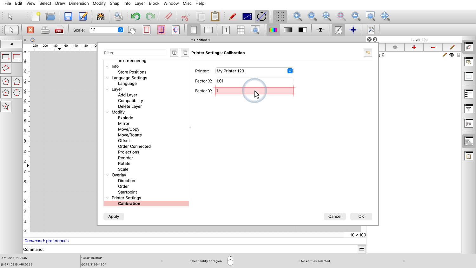
Task: Click the Factor X input field
Action: [254, 81]
